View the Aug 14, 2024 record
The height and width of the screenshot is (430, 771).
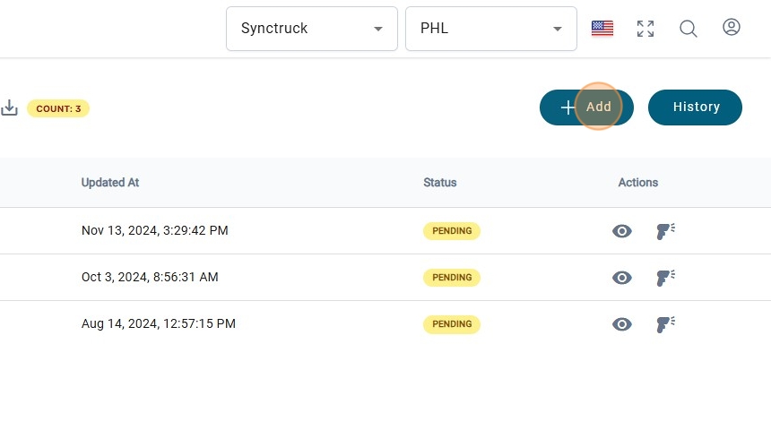622,324
